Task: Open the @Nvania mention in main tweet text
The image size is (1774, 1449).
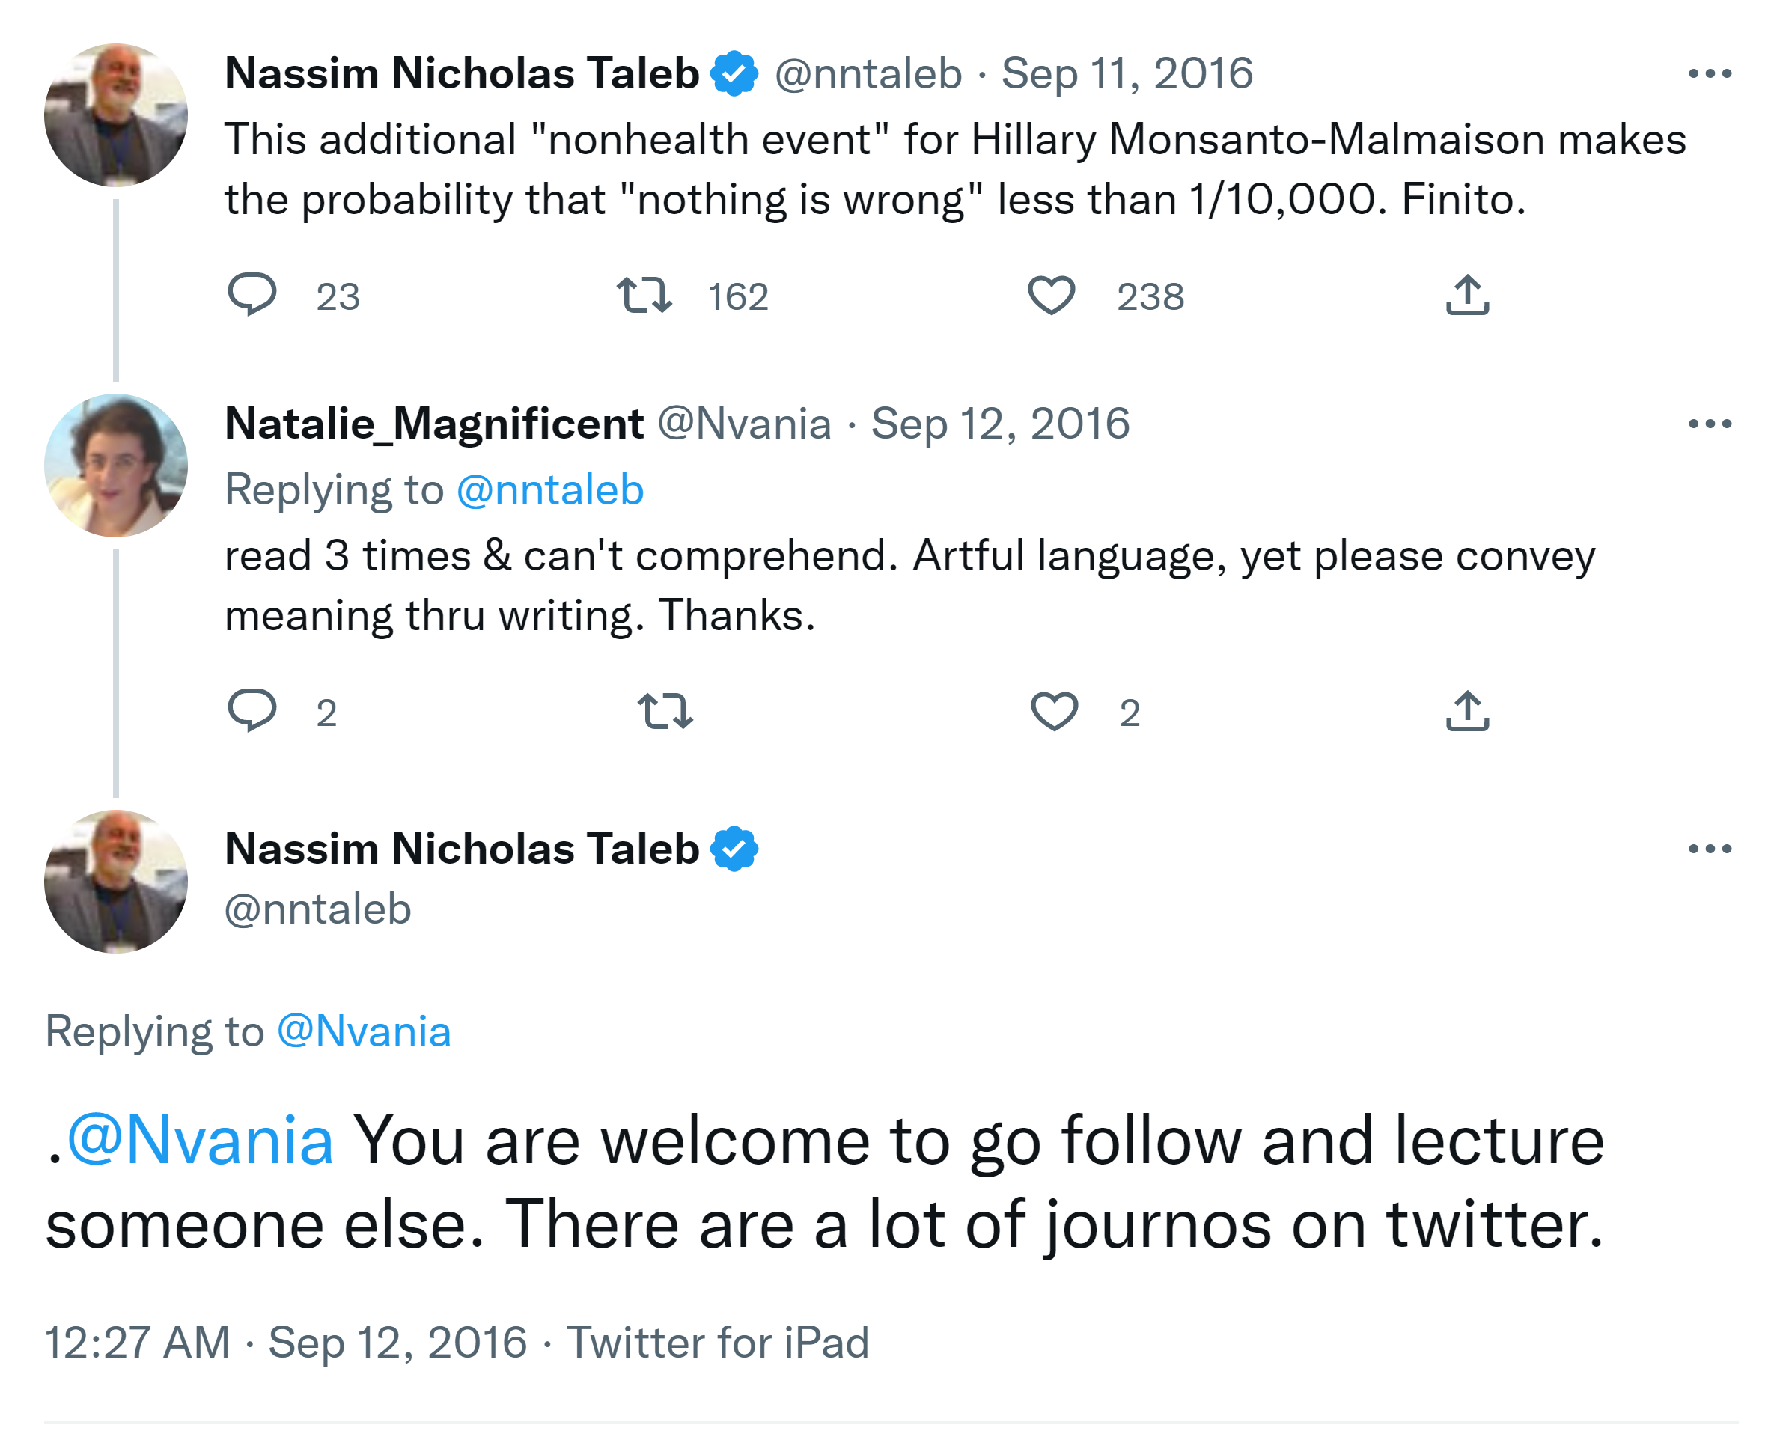Action: pyautogui.click(x=201, y=1140)
